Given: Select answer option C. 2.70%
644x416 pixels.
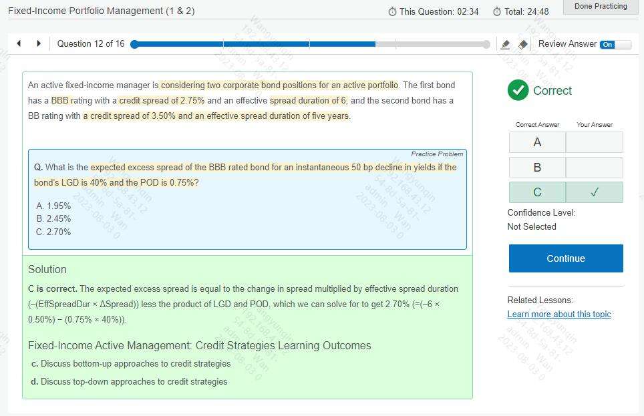Looking at the screenshot, I should click(x=53, y=232).
